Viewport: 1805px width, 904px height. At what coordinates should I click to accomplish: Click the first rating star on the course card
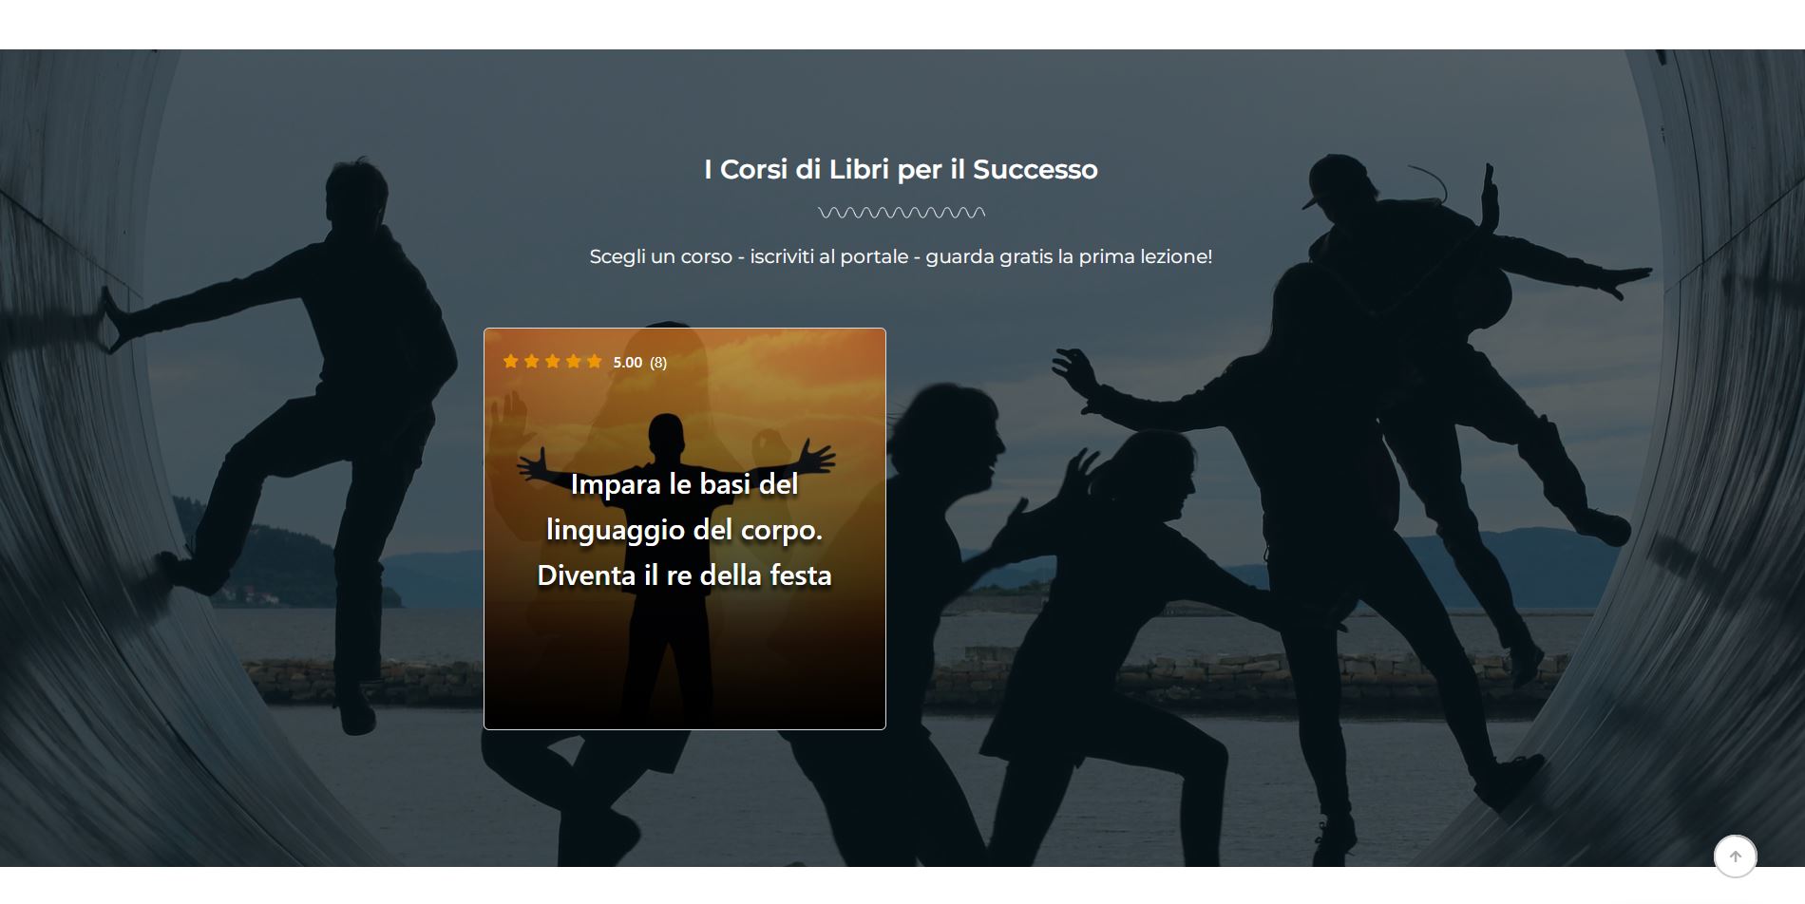tap(511, 361)
